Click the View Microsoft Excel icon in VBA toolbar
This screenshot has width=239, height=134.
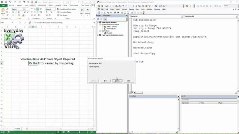click(99, 6)
